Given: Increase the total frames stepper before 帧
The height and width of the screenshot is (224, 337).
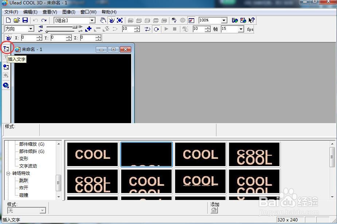Looking at the screenshot, I should [207, 27].
